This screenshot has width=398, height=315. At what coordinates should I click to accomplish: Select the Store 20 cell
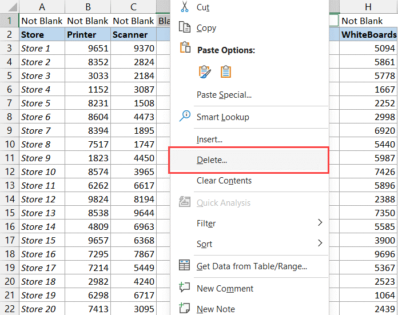pos(42,309)
